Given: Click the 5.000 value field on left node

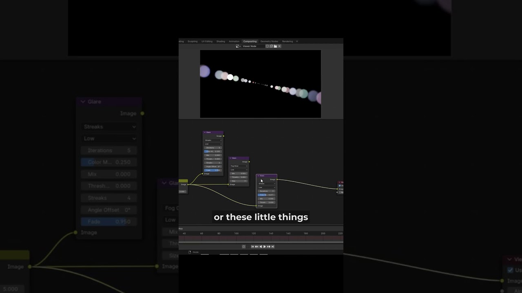Looking at the screenshot, I should click(182, 192).
